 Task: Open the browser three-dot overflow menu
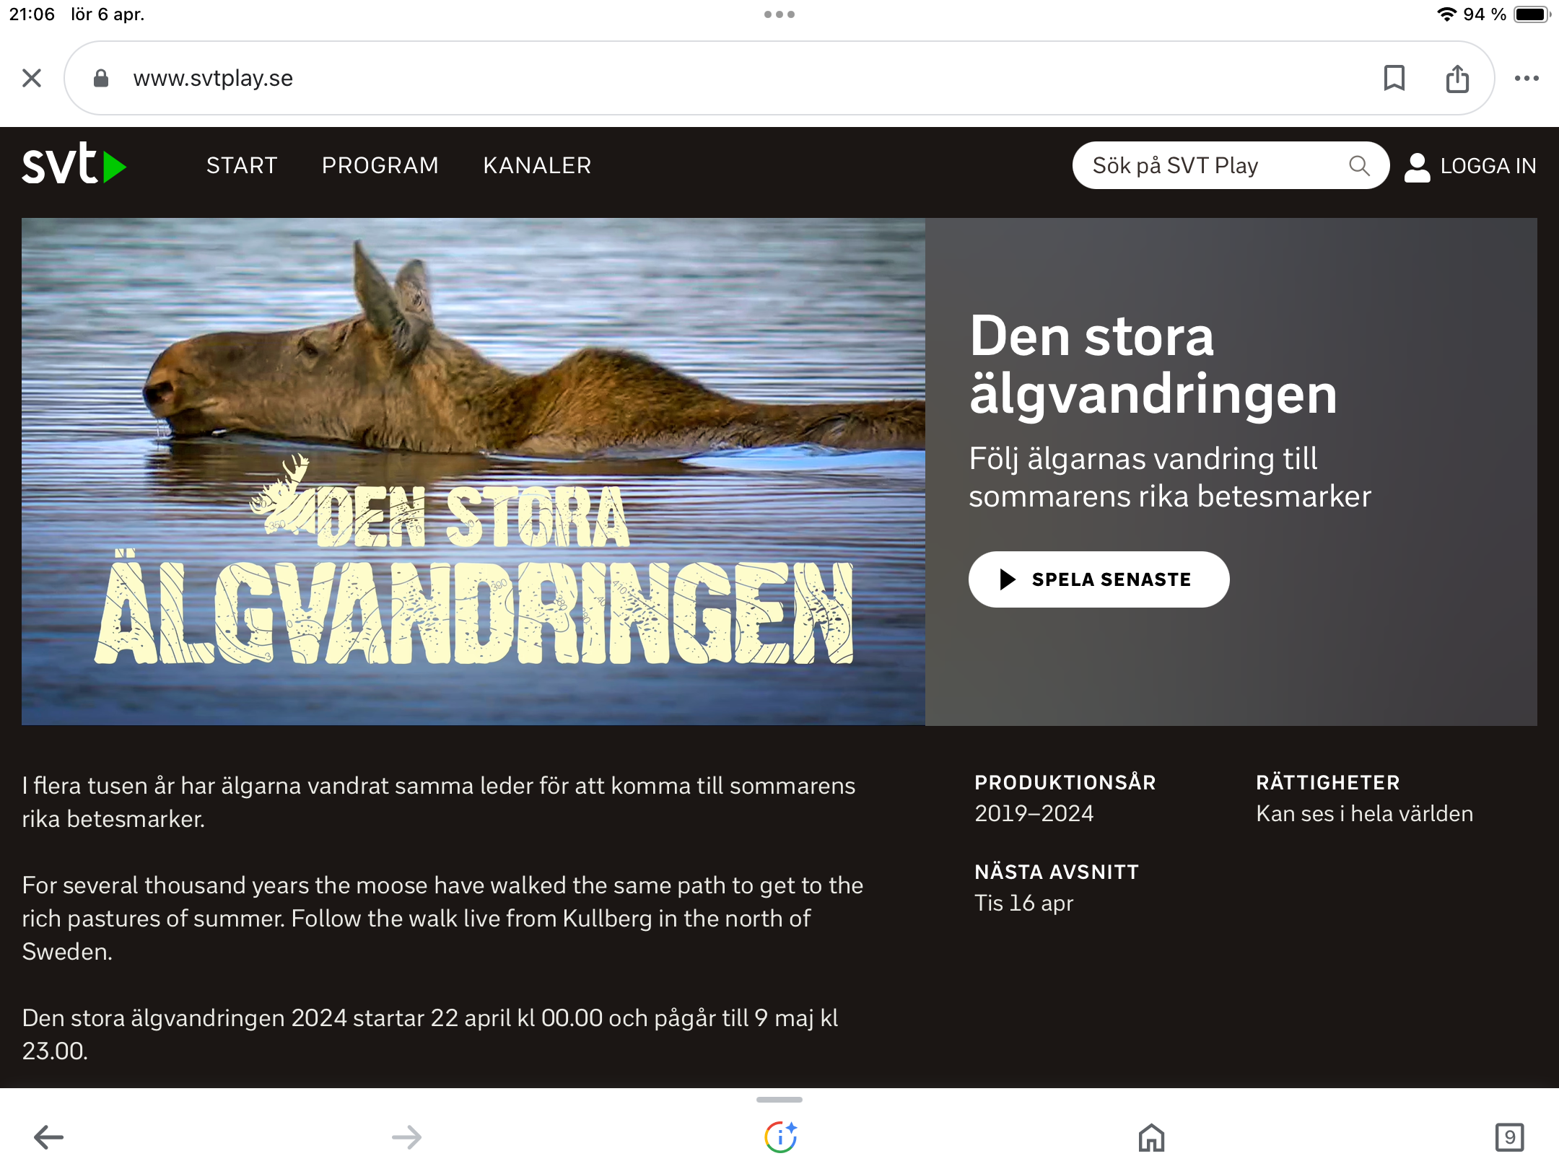(x=1527, y=78)
